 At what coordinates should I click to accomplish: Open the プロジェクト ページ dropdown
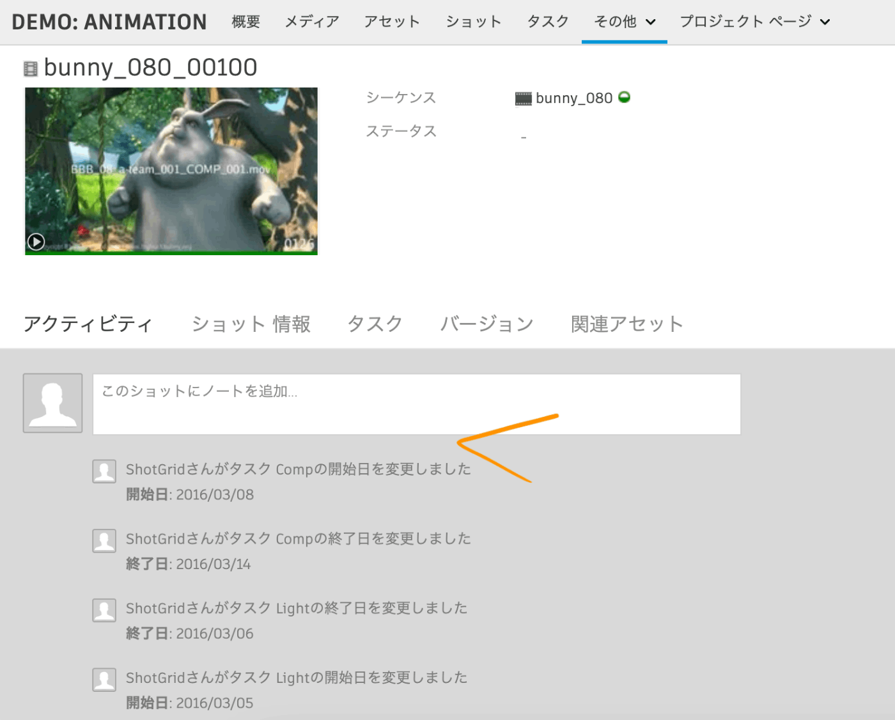(755, 22)
